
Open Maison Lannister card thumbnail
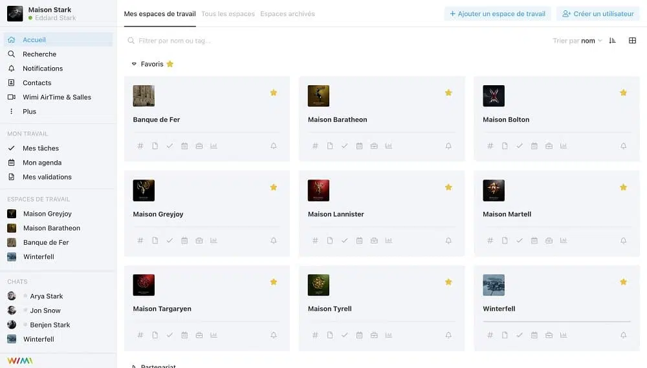pyautogui.click(x=318, y=190)
